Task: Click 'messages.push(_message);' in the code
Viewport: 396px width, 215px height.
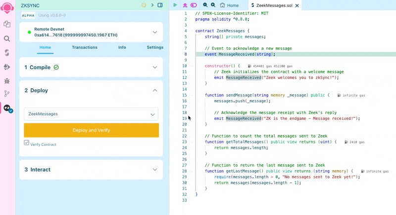Action: (242, 101)
